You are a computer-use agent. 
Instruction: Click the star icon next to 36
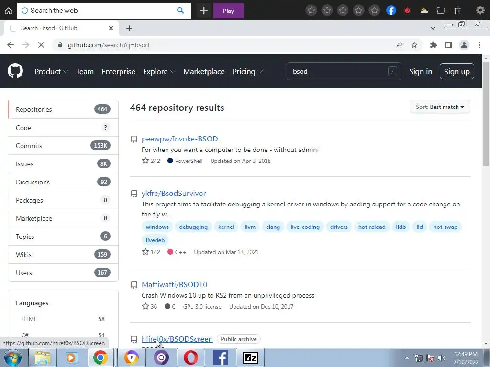(145, 306)
